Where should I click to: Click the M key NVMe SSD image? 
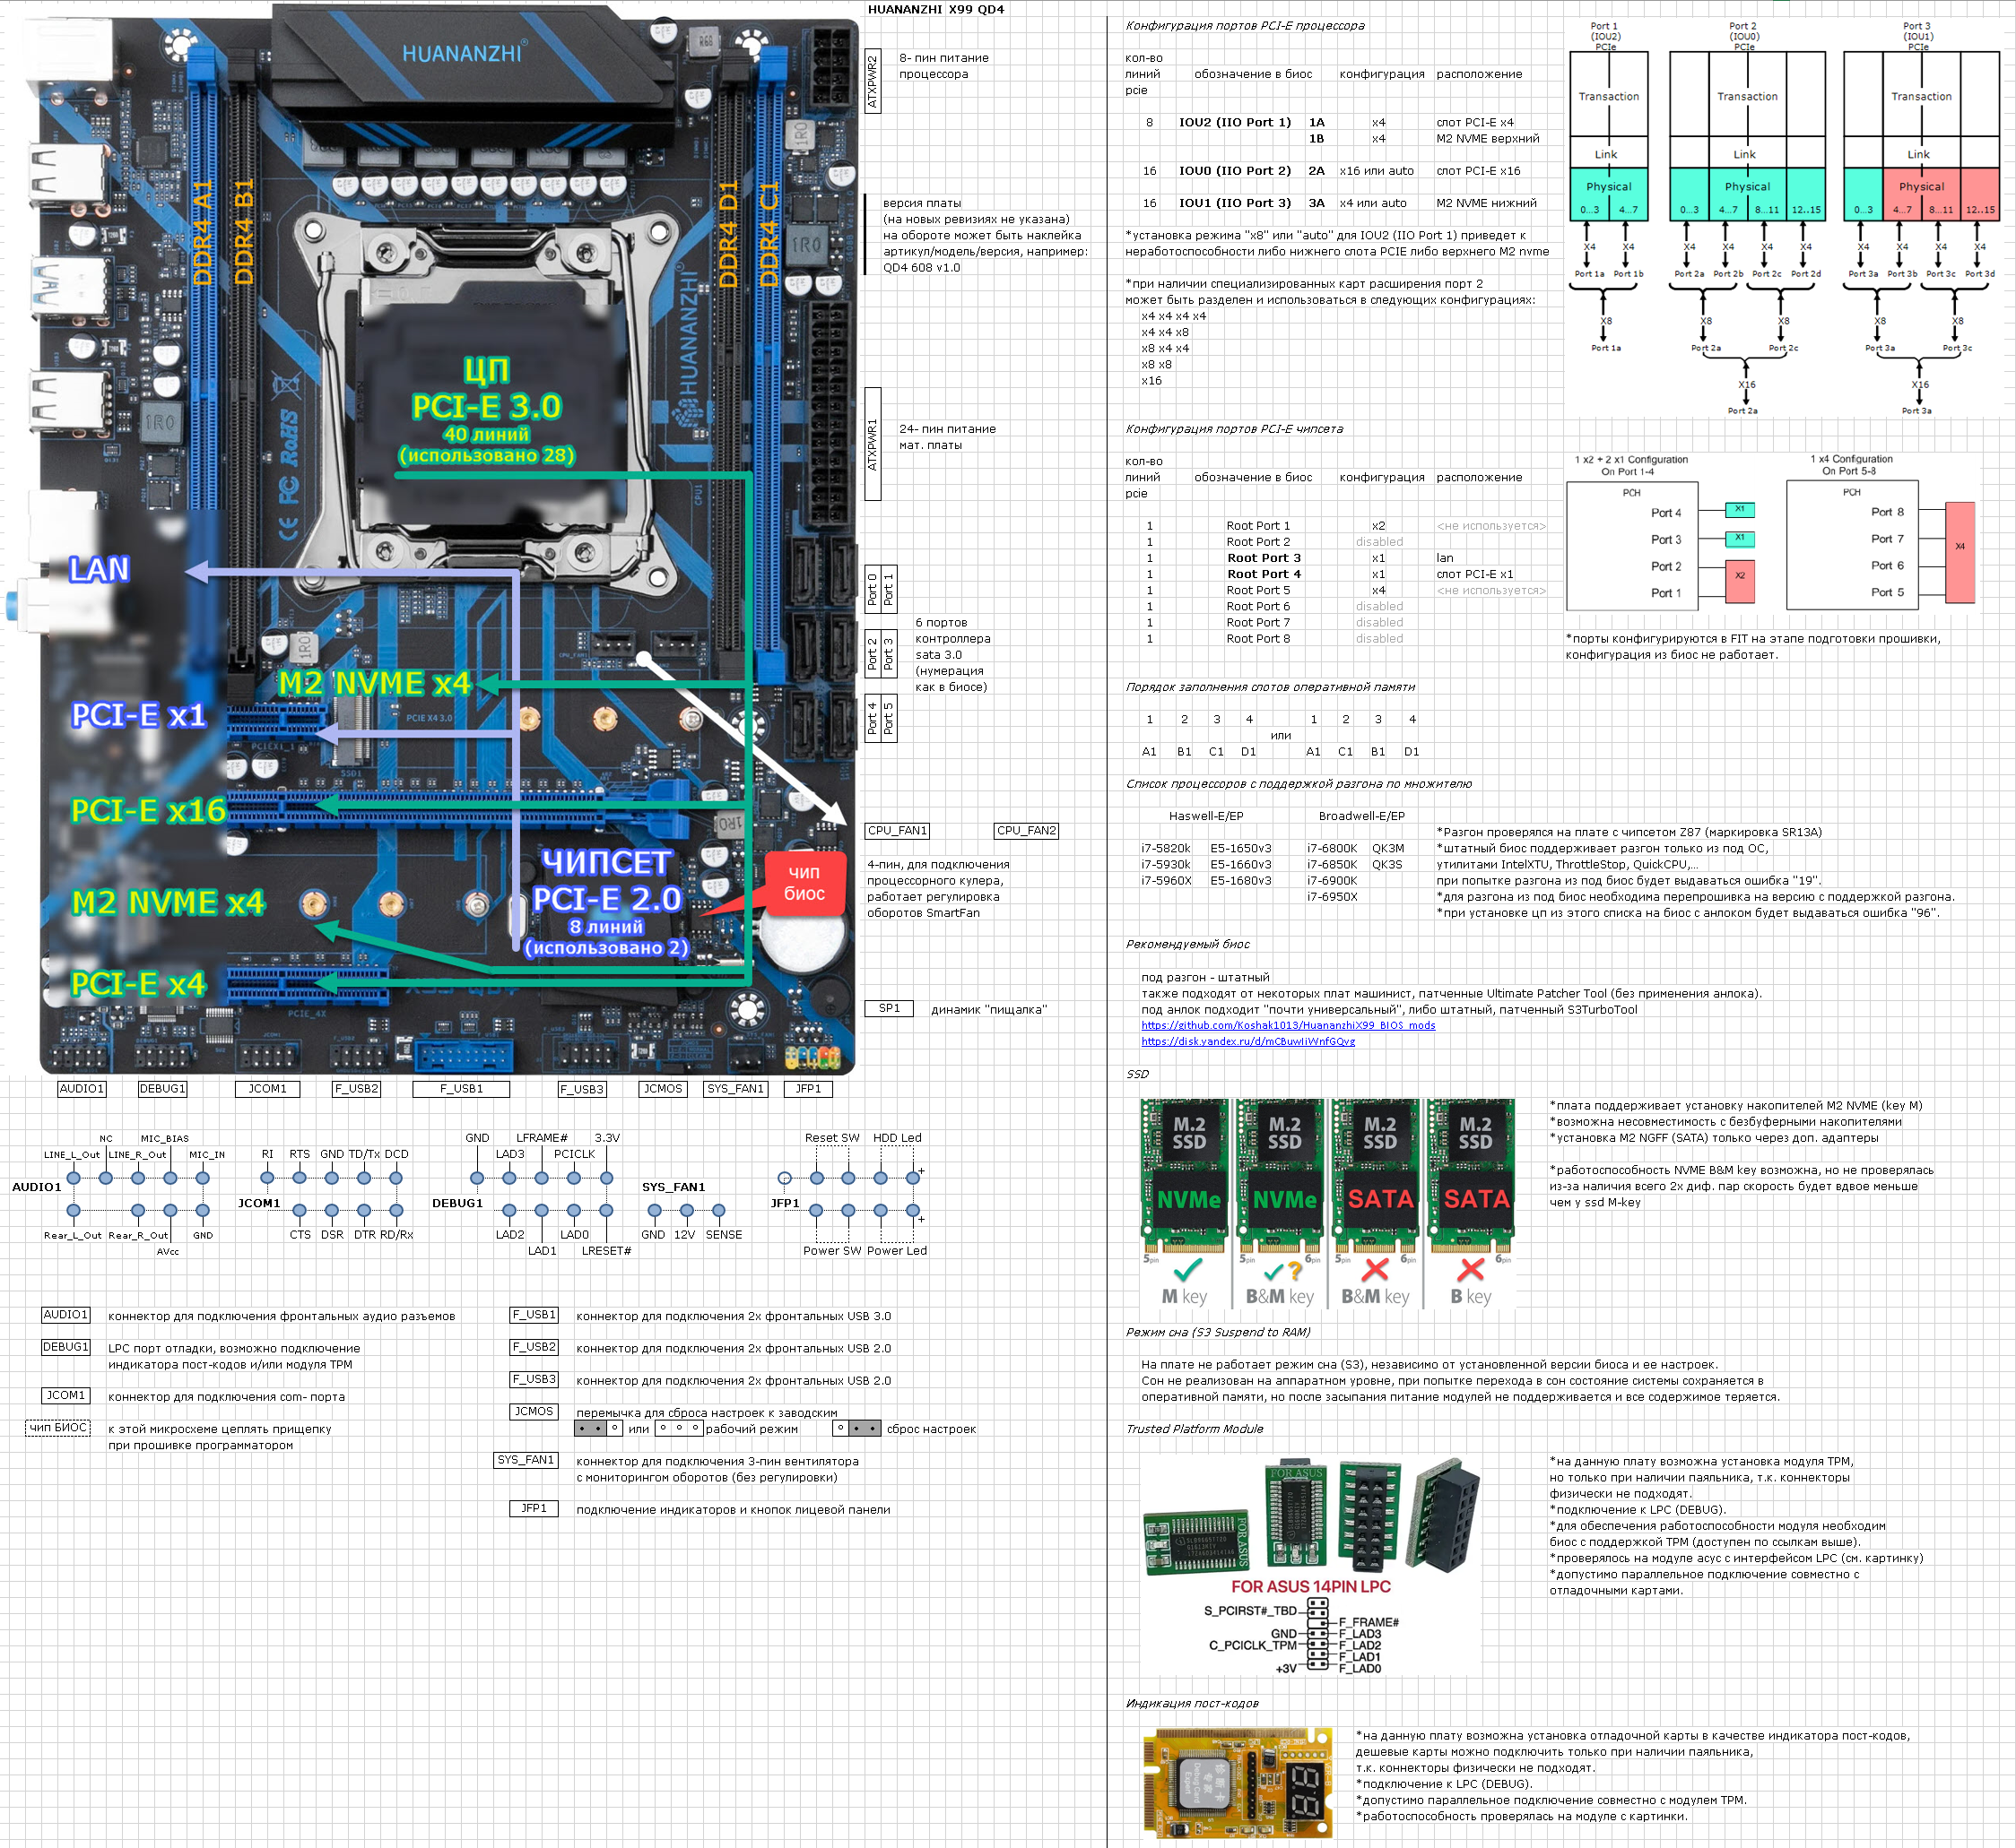tap(1186, 1175)
